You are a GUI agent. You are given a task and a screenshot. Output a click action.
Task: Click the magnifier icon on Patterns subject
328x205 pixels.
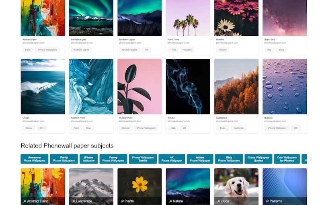267,201
